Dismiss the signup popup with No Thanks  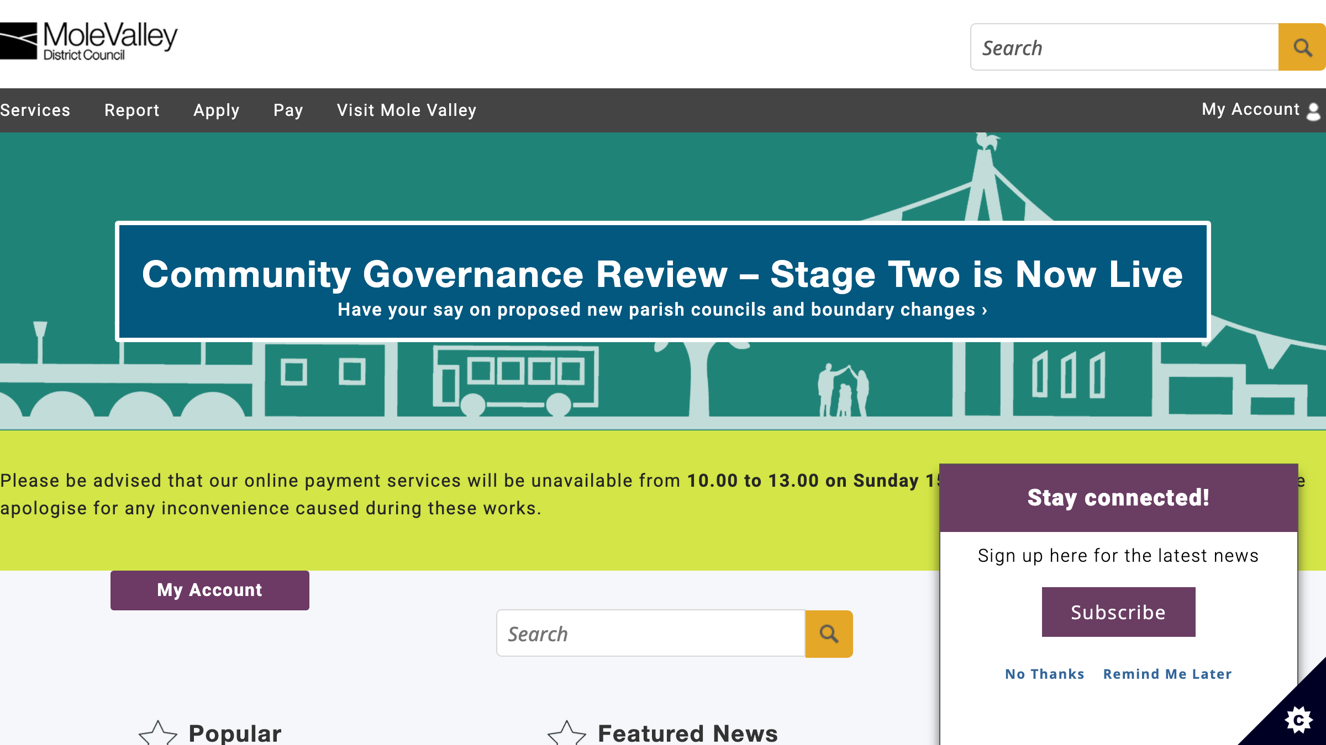(x=1044, y=674)
